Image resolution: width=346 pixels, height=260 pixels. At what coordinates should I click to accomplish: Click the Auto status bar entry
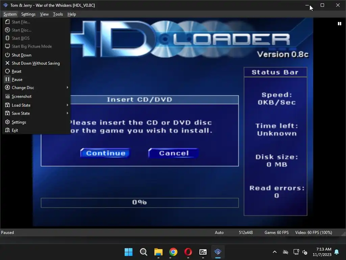[x=219, y=233]
